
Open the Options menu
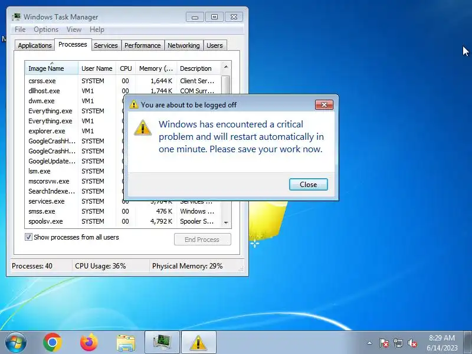(46, 29)
